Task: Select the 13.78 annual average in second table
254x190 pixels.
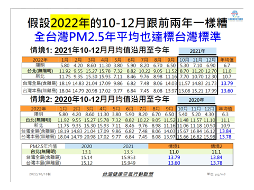Action: click(225, 137)
